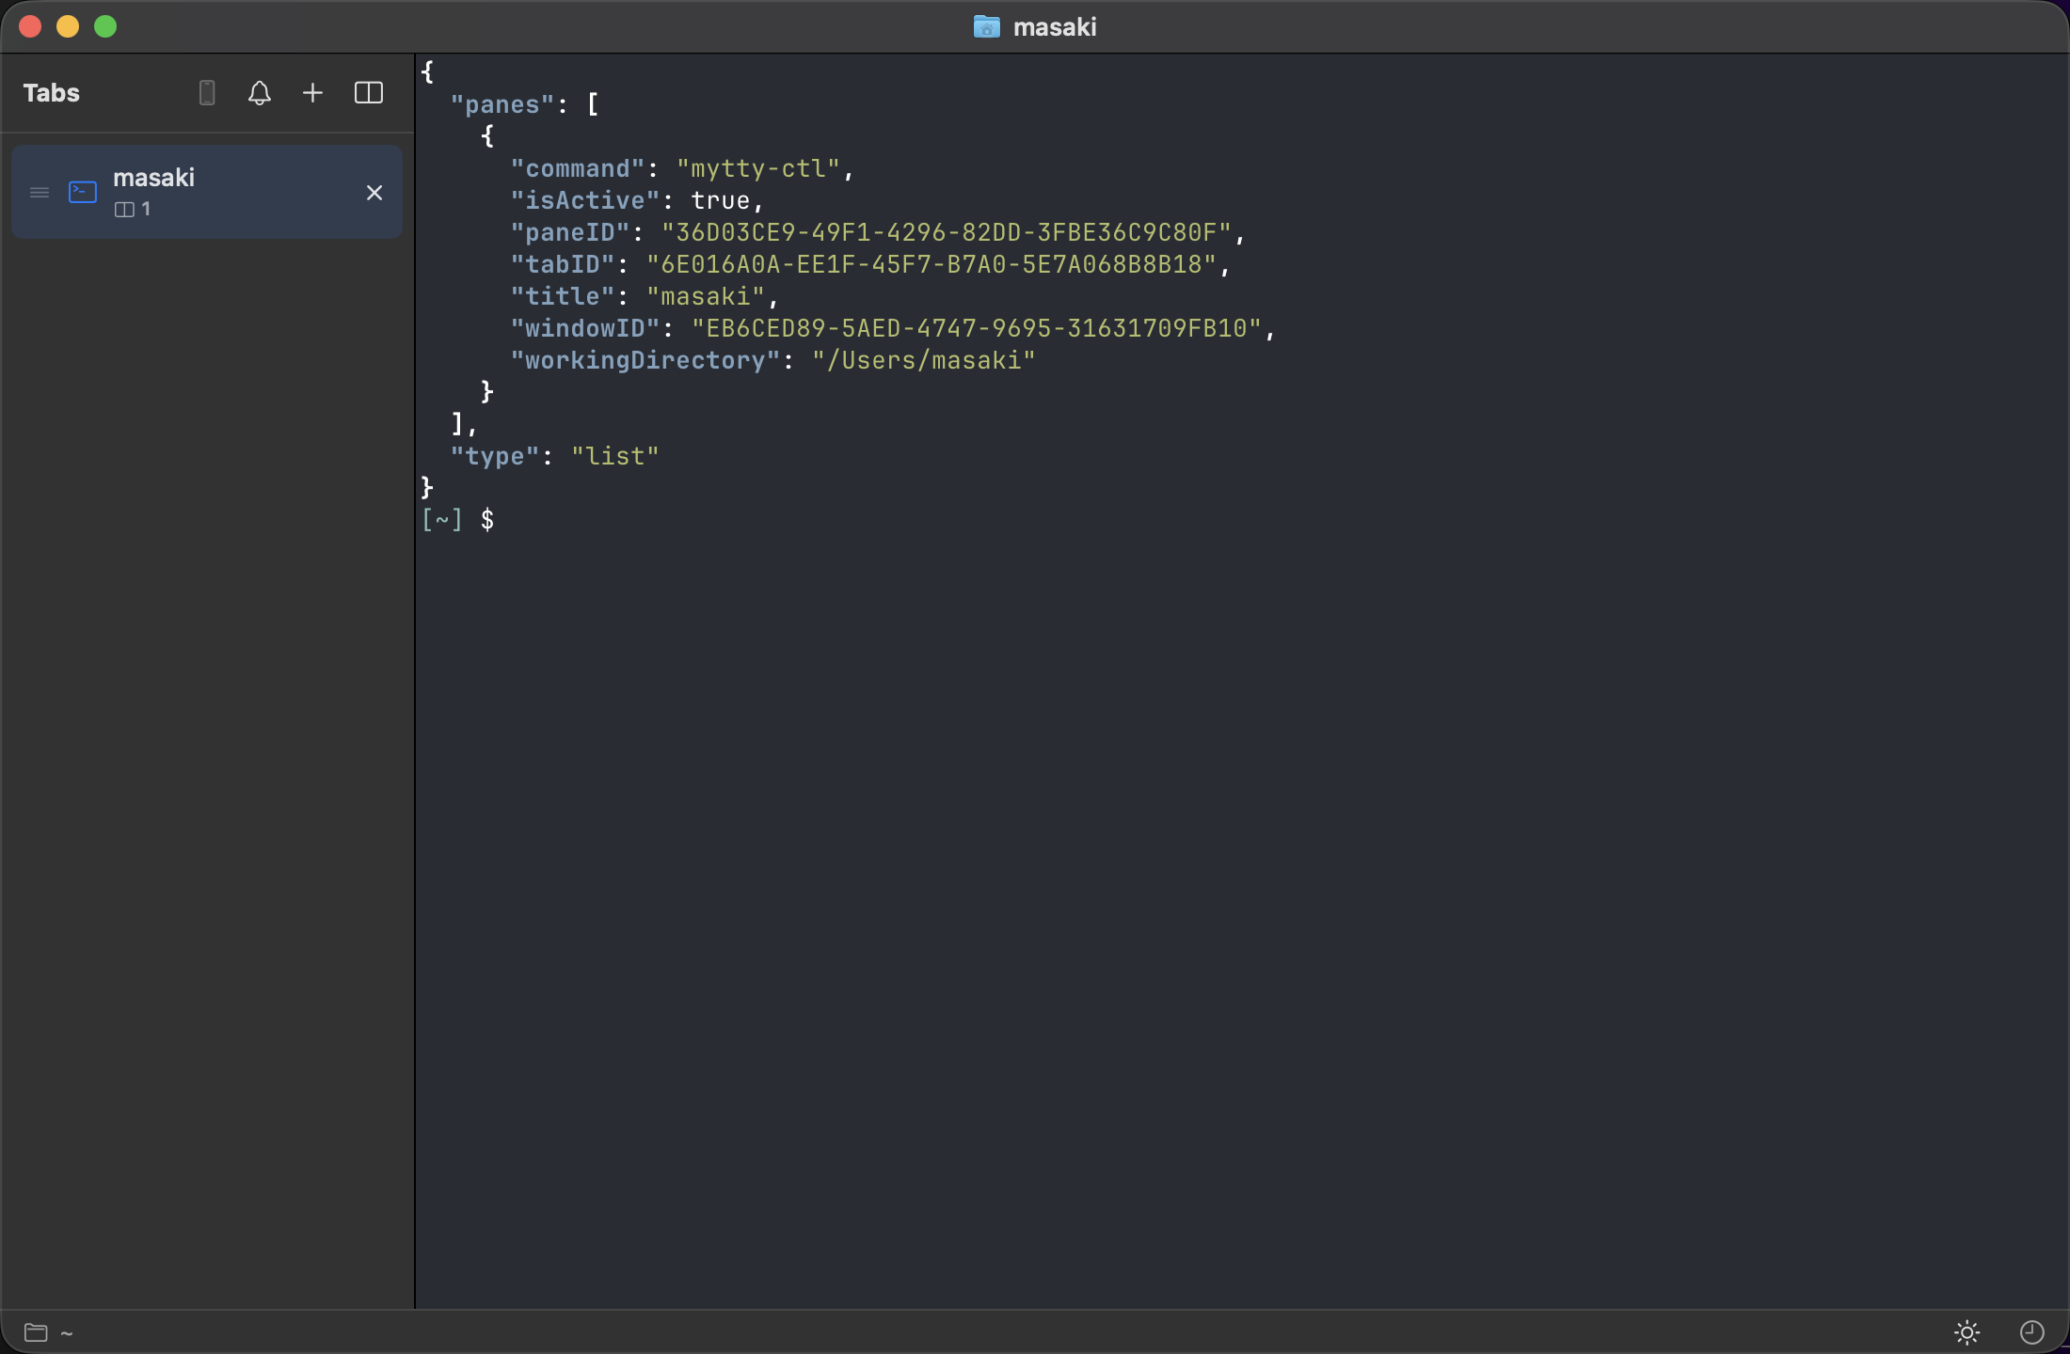The width and height of the screenshot is (2070, 1354).
Task: Click the brightness sun icon in status bar
Action: 1967,1332
